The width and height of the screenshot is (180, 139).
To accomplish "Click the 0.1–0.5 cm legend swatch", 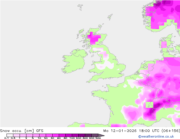I will pos(10,135).
